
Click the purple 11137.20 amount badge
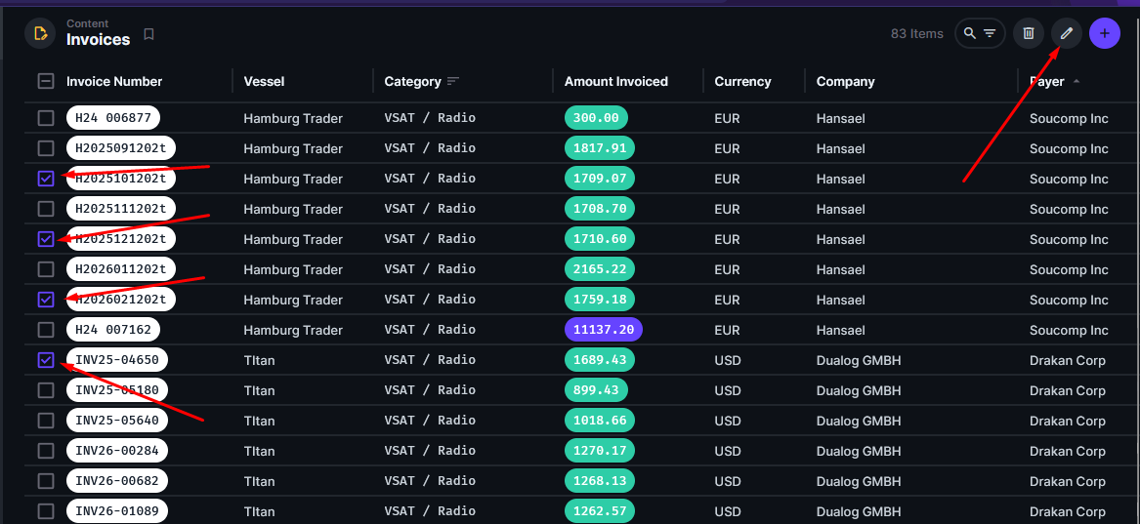[x=603, y=330]
